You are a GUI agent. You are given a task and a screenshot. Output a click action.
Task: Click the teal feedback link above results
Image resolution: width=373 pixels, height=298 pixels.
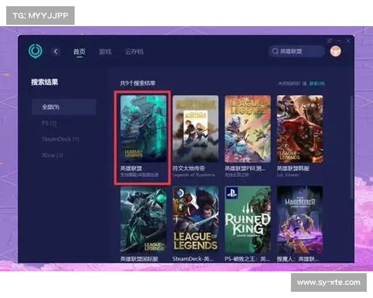click(317, 83)
